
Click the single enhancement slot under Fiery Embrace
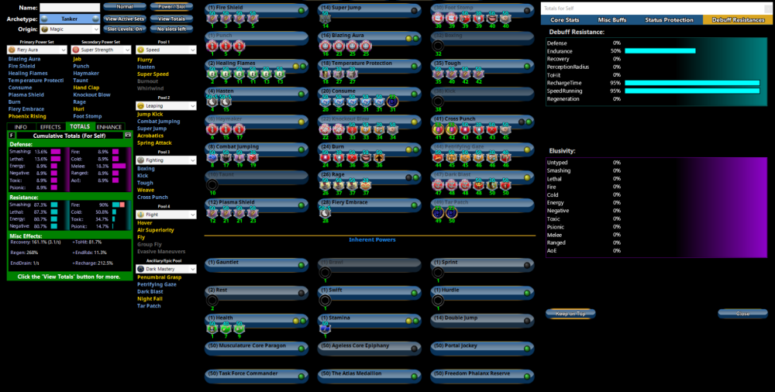click(x=325, y=214)
